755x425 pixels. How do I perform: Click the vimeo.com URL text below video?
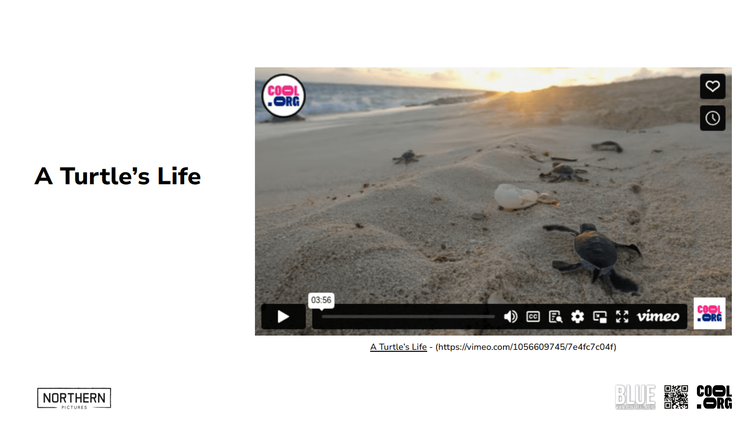pos(526,347)
